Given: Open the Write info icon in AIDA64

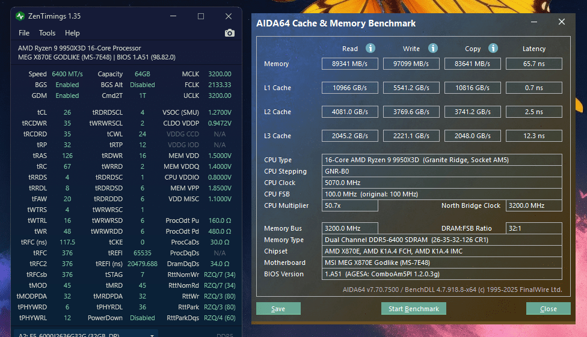Looking at the screenshot, I should click(433, 48).
